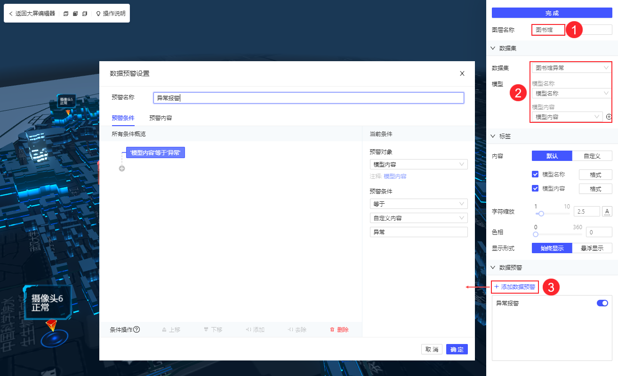Click the 字符缩放 slider handle

click(x=541, y=214)
